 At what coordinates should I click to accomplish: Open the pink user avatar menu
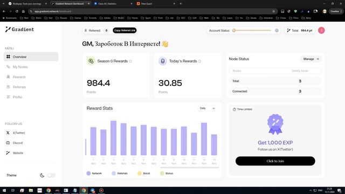click(321, 30)
